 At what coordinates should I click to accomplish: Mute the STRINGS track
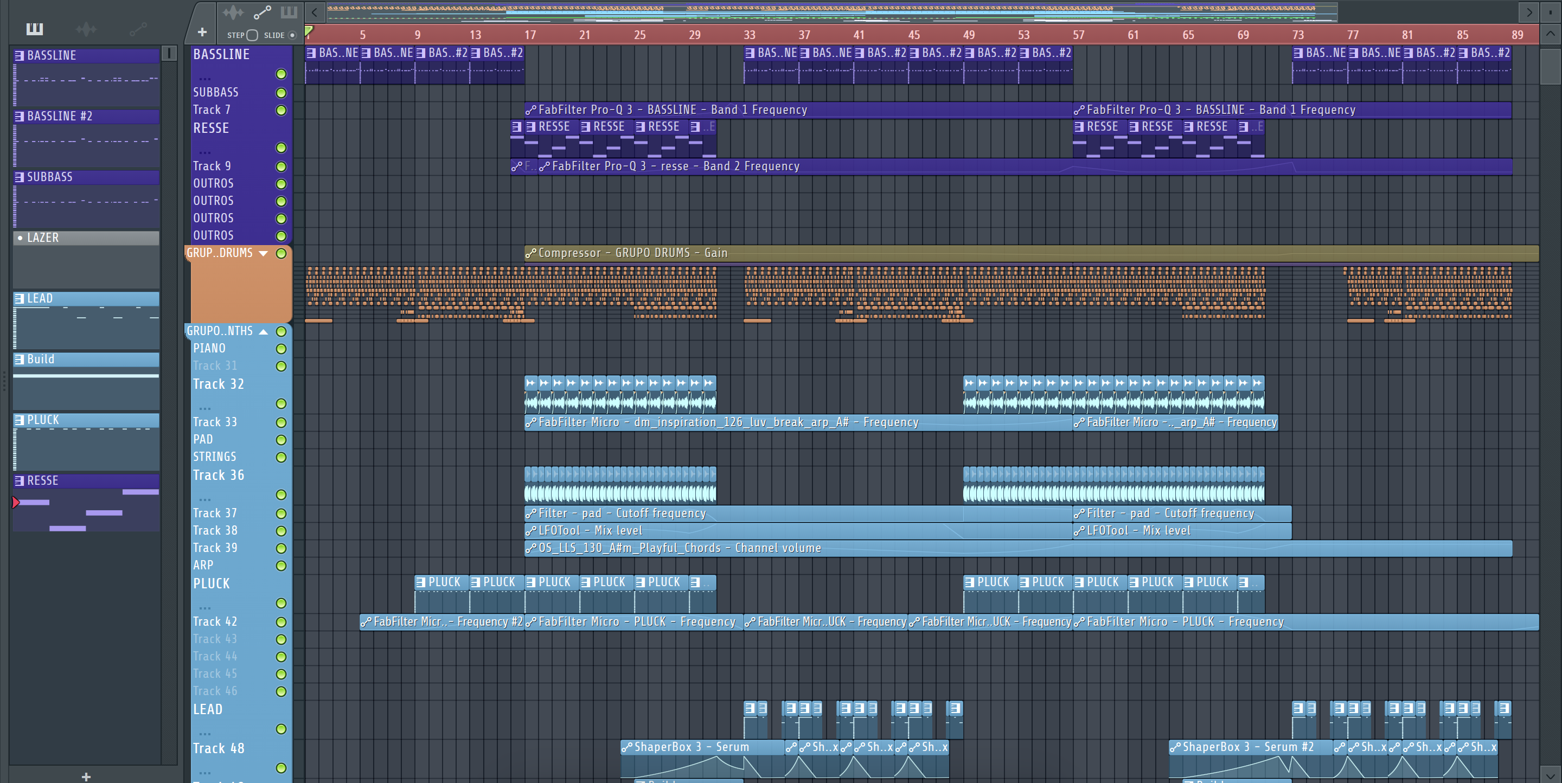pos(281,458)
